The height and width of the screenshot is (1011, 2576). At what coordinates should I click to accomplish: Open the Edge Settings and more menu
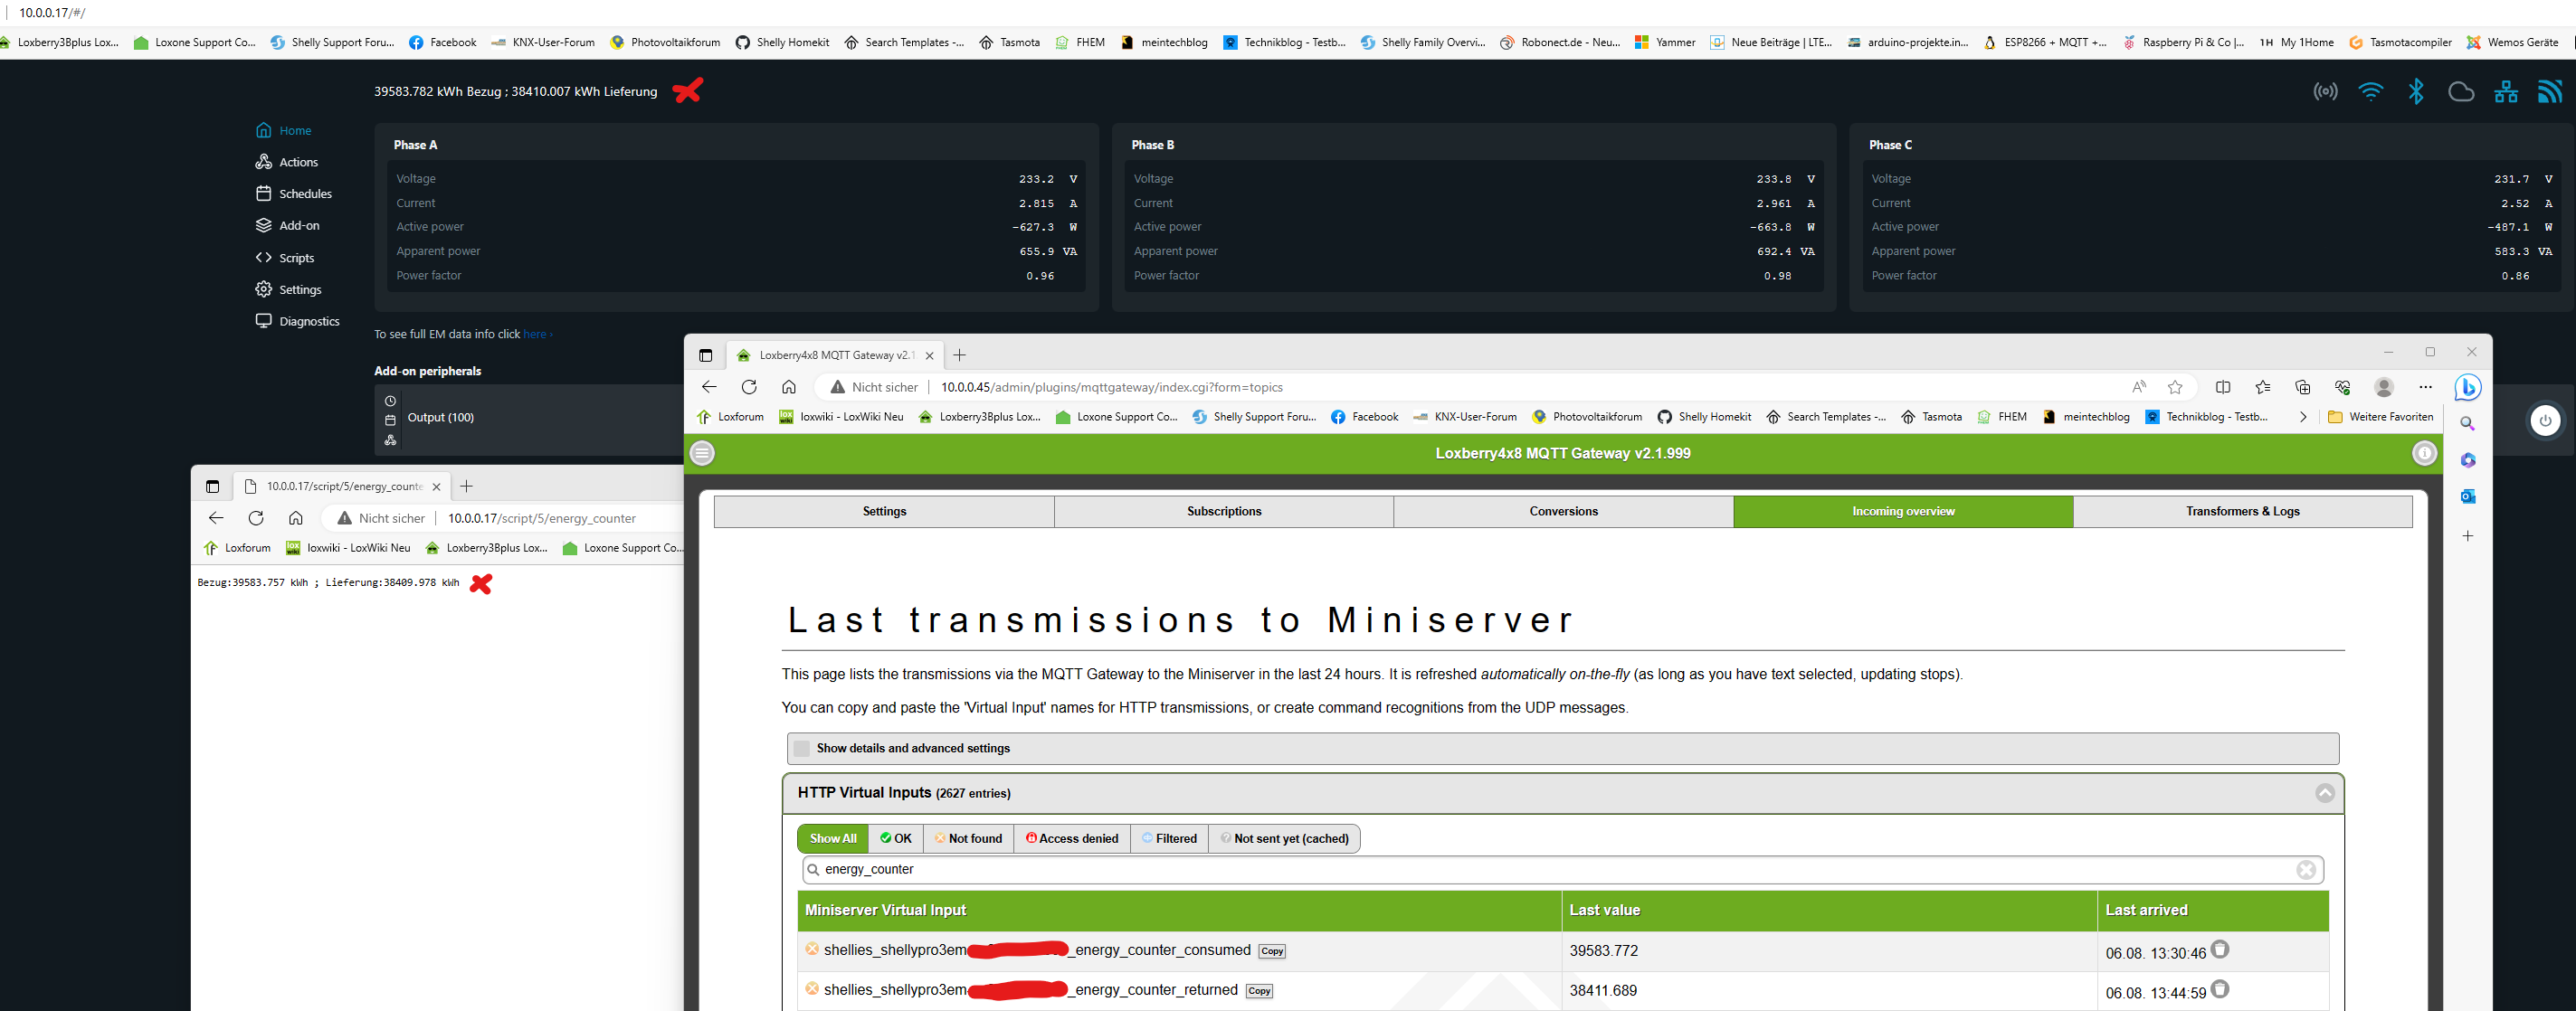(x=2425, y=388)
